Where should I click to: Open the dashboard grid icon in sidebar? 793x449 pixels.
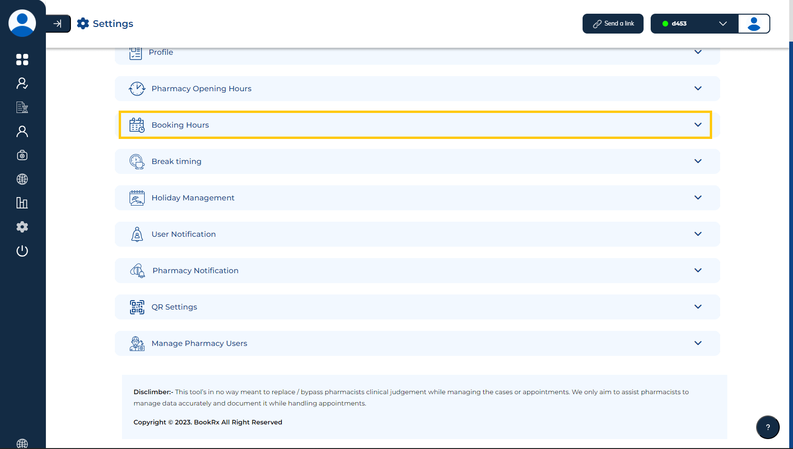22,60
